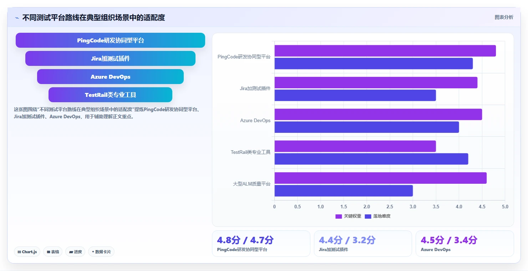Click the x-axis tick label 2.0
Screen dimensions: 528x271
pyautogui.click(x=367, y=207)
